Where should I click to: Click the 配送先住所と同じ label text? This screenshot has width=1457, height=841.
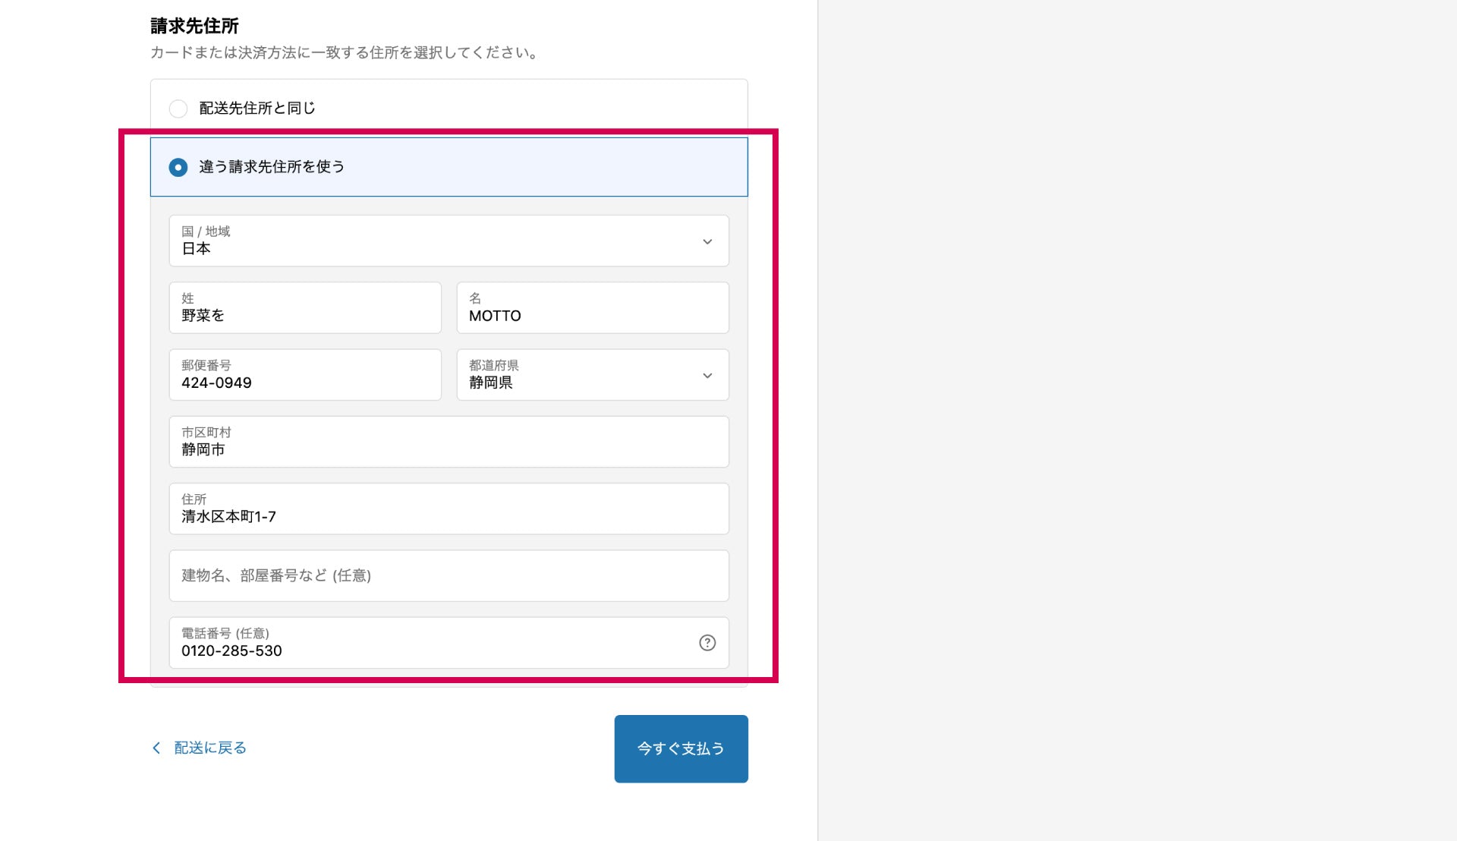(x=256, y=109)
